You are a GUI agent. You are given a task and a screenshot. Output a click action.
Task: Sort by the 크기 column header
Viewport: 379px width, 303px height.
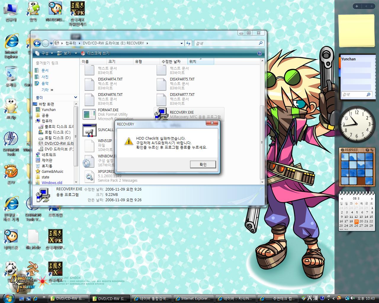point(119,62)
